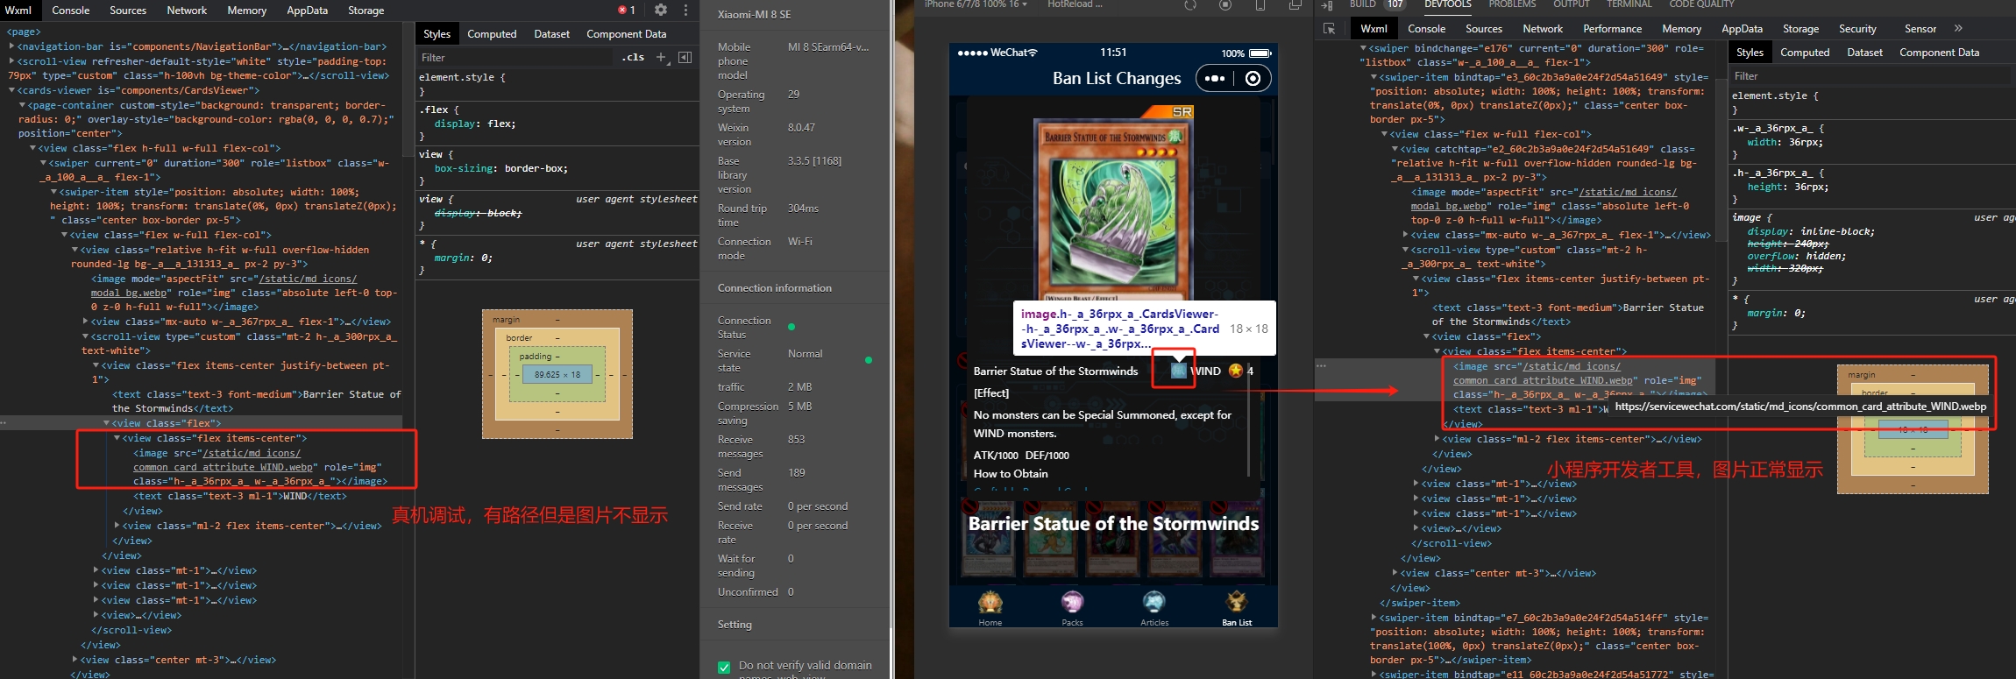Click the gold star level icon next to 4
Screen dimensions: 2016x679
(1236, 371)
